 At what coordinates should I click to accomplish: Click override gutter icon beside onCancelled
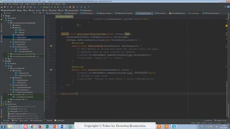[x=51, y=70]
